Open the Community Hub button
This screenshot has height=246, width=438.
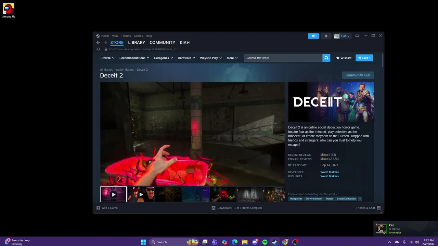(358, 75)
